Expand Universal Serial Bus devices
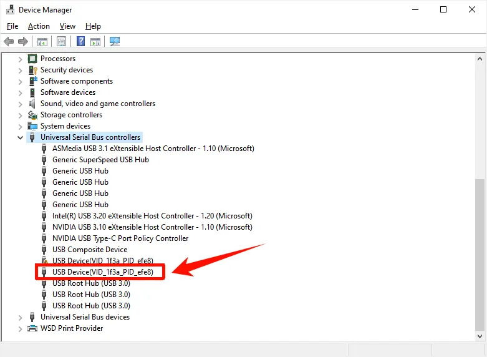487x357 pixels. coord(20,318)
